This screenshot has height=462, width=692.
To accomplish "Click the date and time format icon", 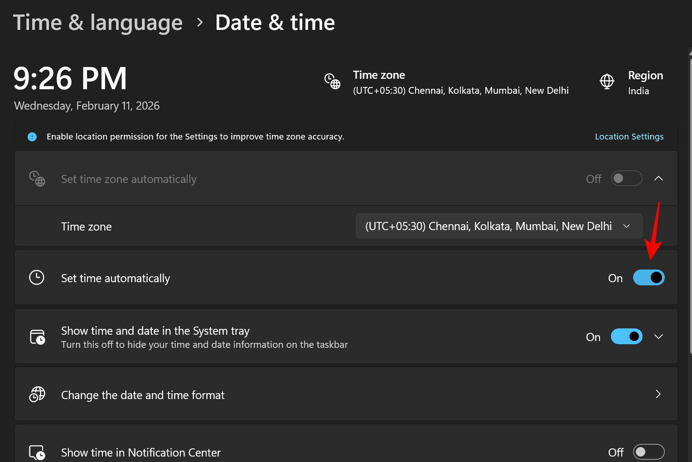I will pos(37,395).
